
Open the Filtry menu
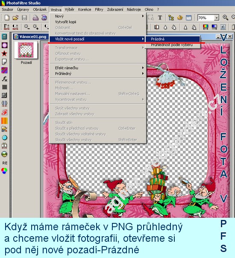tap(99, 9)
